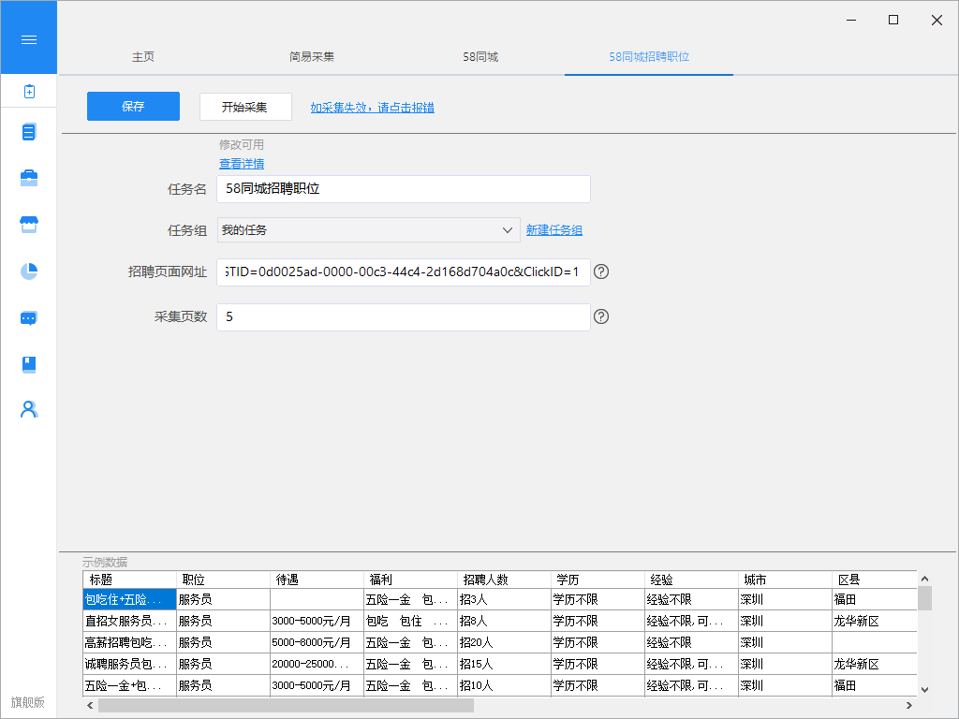Viewport: 959px width, 719px height.
Task: Open the briefcase sidebar icon
Action: pos(29,178)
